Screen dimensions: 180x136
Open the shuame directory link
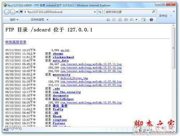(58, 54)
